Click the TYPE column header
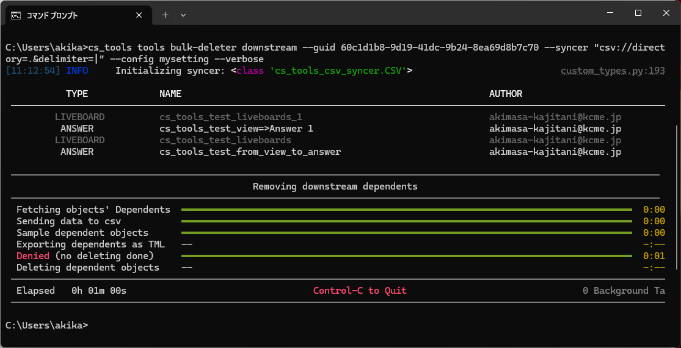This screenshot has height=348, width=681. tap(77, 94)
